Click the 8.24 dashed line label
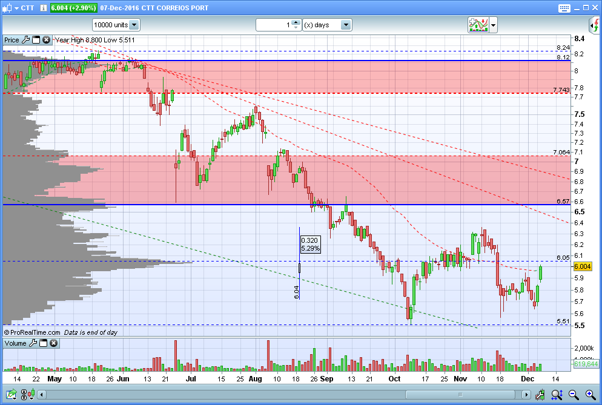Image resolution: width=602 pixels, height=405 pixels. click(x=563, y=48)
